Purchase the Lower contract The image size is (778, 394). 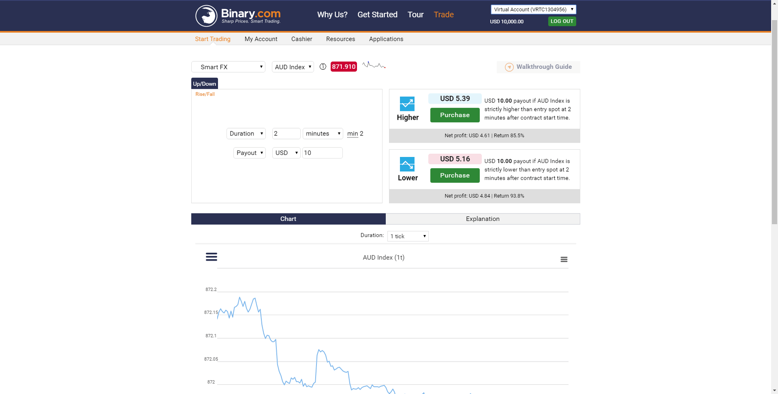click(x=455, y=176)
